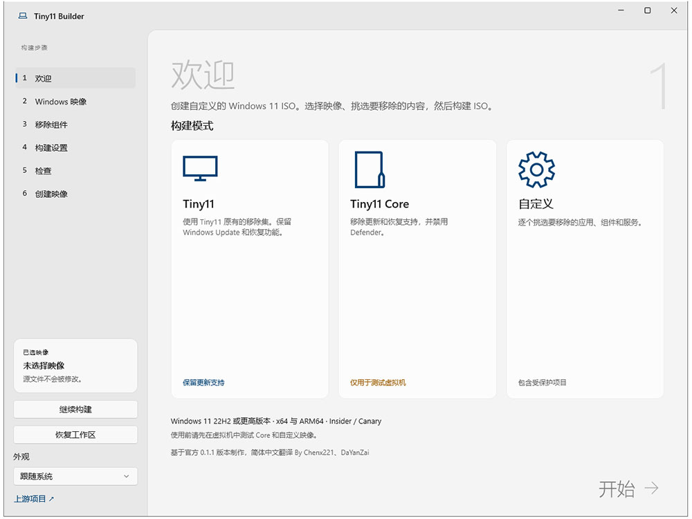
Task: Click the 仅用于测试虚拟机 warning label
Action: coord(378,383)
